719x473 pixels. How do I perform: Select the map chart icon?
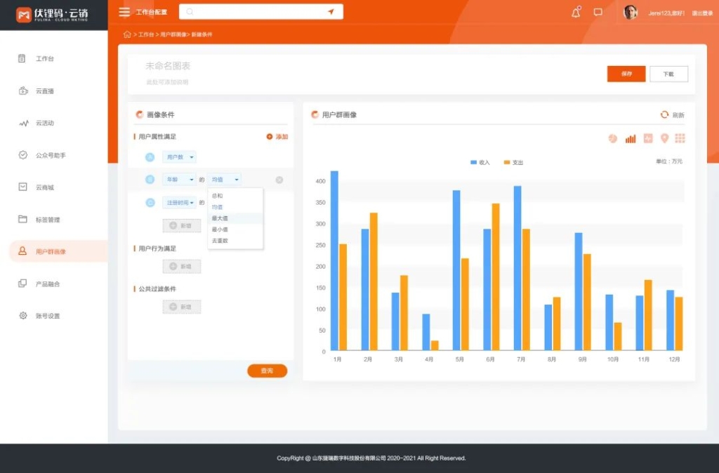tap(665, 138)
